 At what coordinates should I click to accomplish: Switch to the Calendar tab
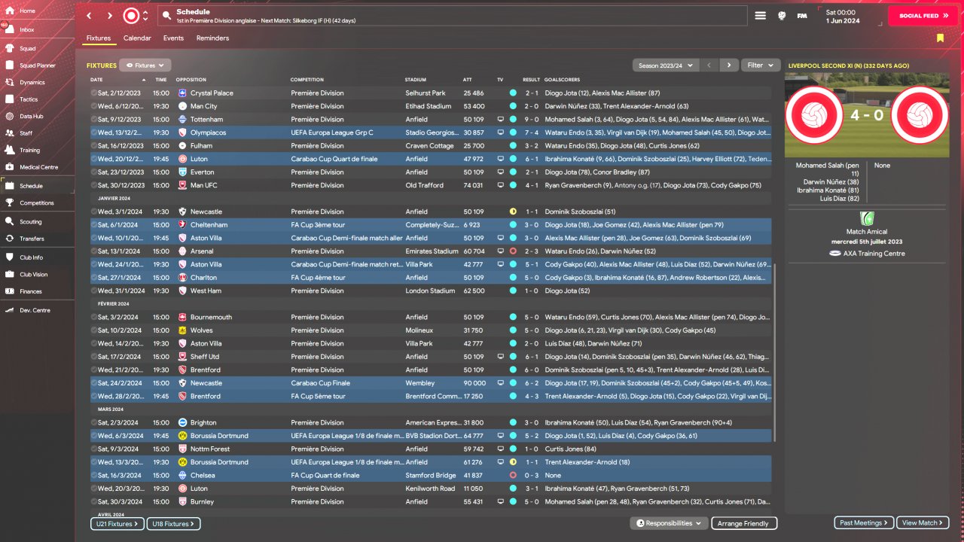point(137,38)
